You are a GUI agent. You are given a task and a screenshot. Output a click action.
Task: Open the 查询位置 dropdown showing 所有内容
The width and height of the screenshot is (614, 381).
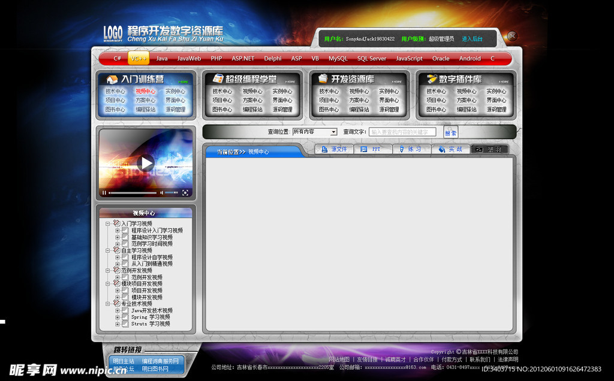tap(315, 132)
